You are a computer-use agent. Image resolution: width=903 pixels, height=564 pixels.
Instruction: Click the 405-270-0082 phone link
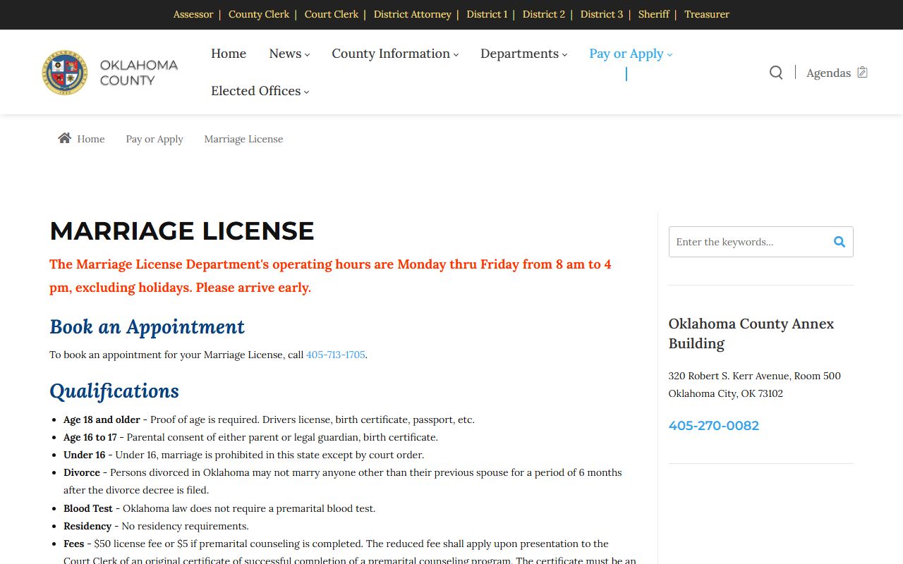pyautogui.click(x=714, y=426)
